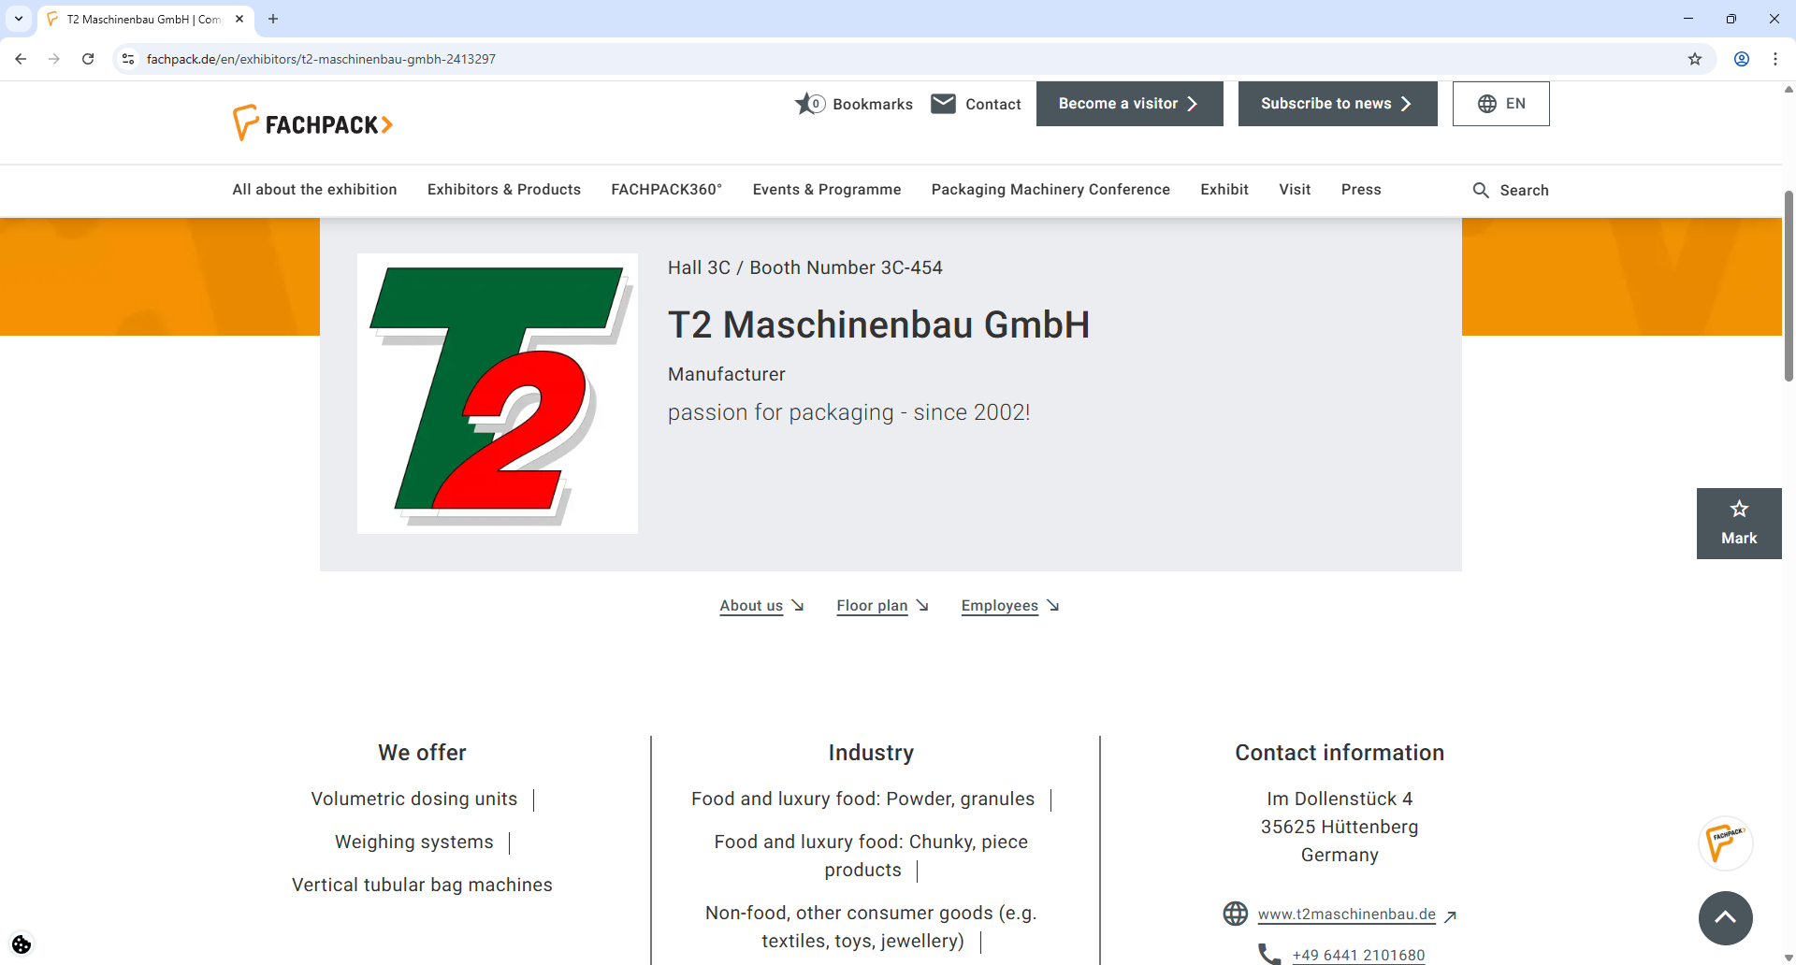The width and height of the screenshot is (1796, 965).
Task: Open cookie settings via the cookie icon
Action: tap(21, 944)
